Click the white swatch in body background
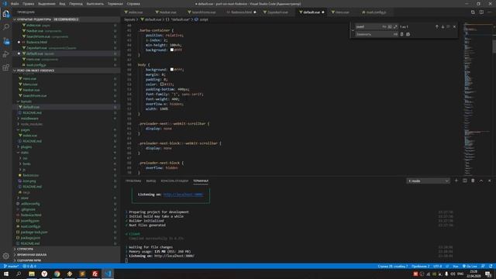Viewport: 496px width, 279px height. point(172,69)
